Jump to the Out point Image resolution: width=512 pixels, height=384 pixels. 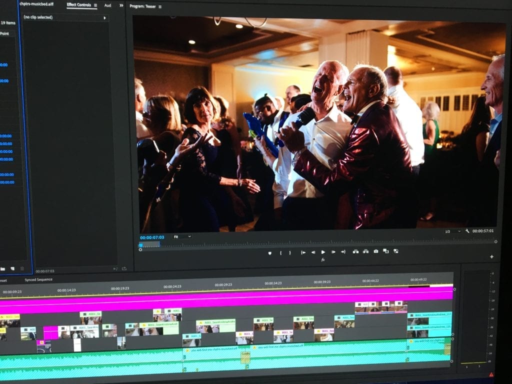[x=343, y=252]
